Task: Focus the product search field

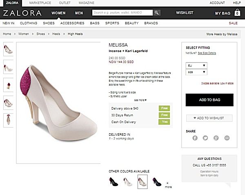Action: (x=122, y=13)
